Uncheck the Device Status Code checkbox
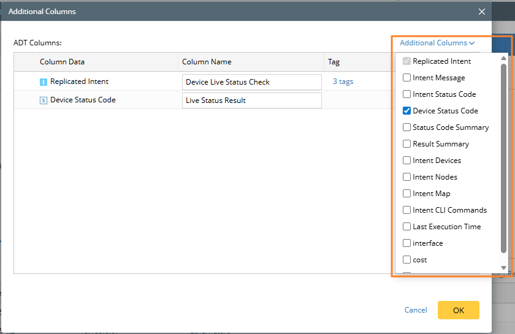The image size is (515, 334). coord(407,111)
